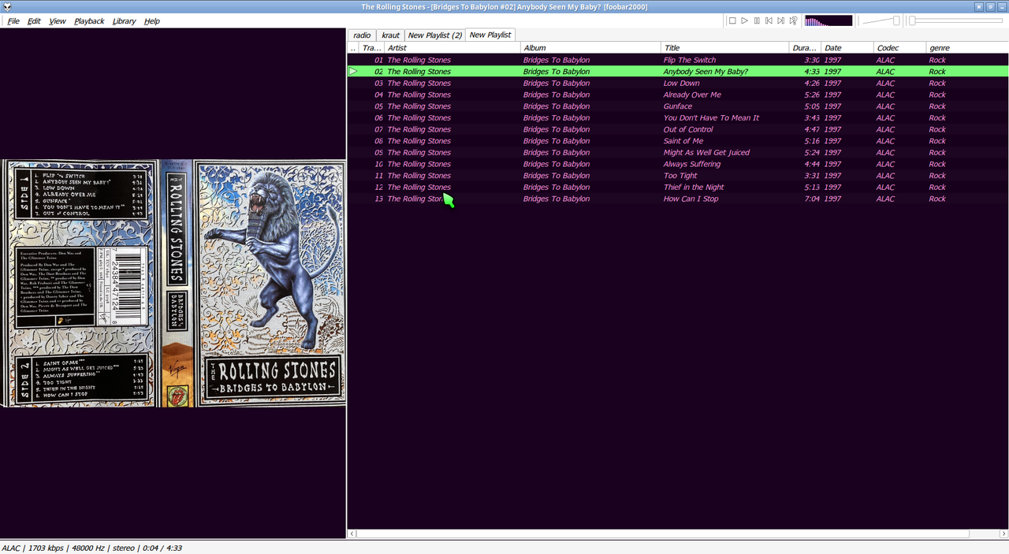
Task: Click track number 06 cell
Action: click(378, 118)
